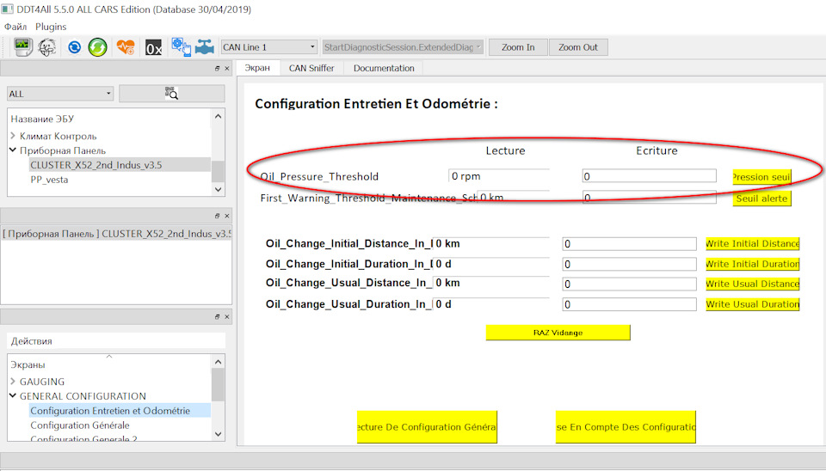Switch to the Экран tab
The width and height of the screenshot is (826, 471).
pos(257,68)
